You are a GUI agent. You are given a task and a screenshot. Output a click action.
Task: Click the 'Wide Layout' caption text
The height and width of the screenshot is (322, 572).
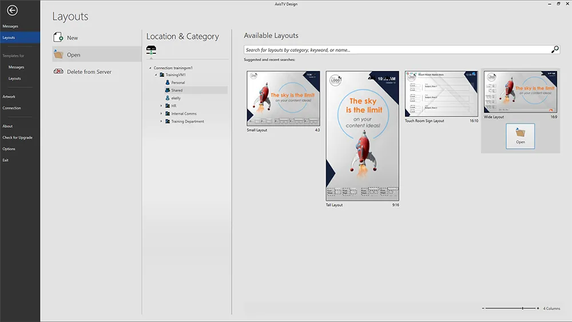coord(494,117)
